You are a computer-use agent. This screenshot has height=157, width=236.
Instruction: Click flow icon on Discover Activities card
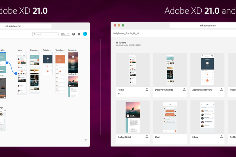tap(184, 89)
